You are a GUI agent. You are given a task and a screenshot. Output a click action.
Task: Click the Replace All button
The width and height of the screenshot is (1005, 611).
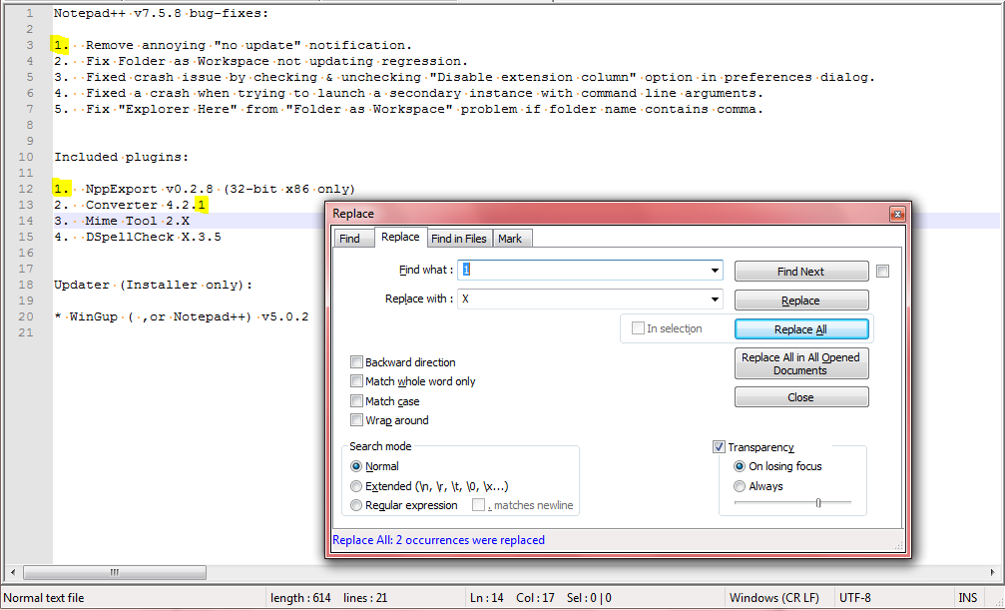801,328
